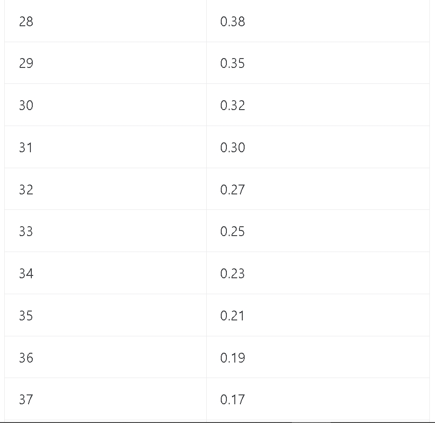Select the cell labeled 36

point(105,357)
